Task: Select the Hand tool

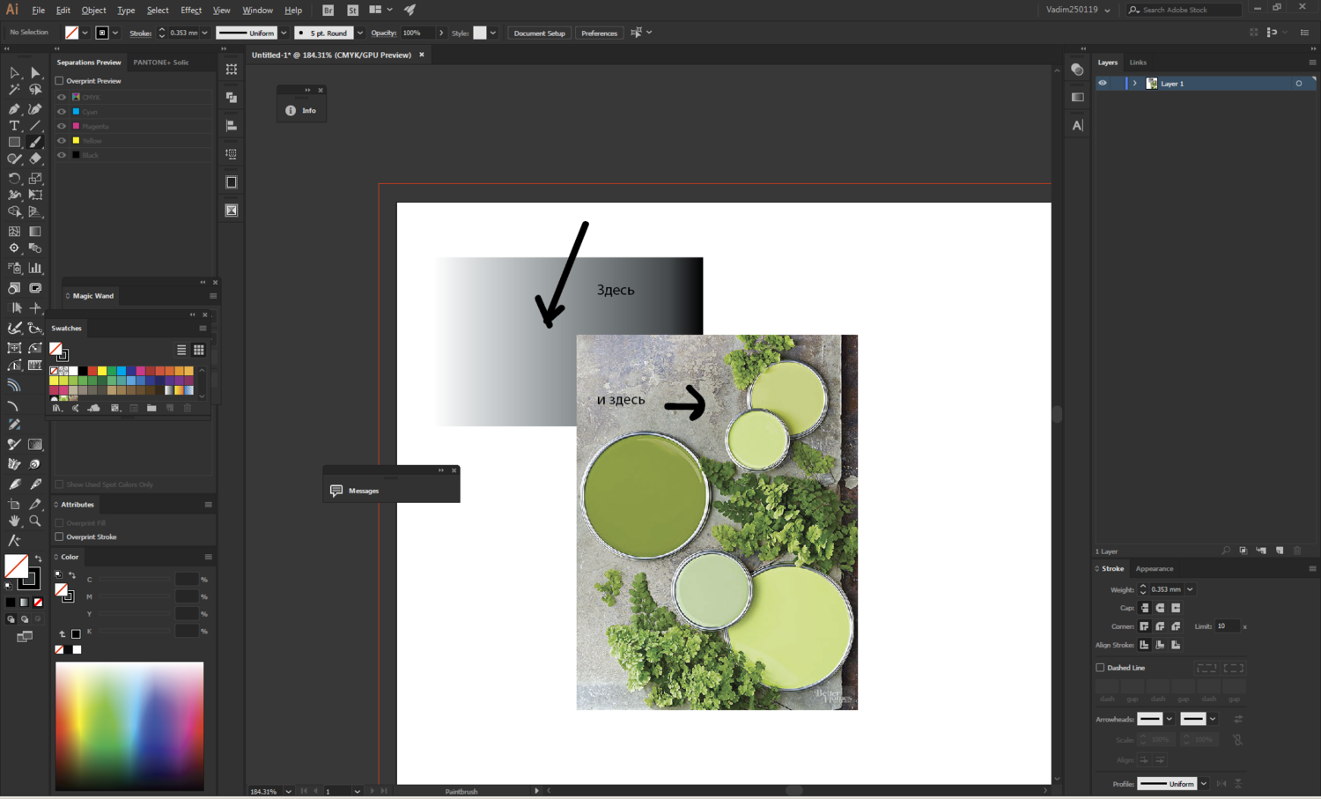Action: 14,522
